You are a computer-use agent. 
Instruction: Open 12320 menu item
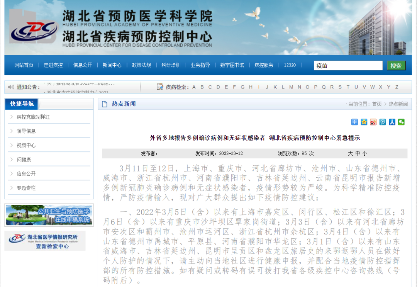tap(290, 65)
